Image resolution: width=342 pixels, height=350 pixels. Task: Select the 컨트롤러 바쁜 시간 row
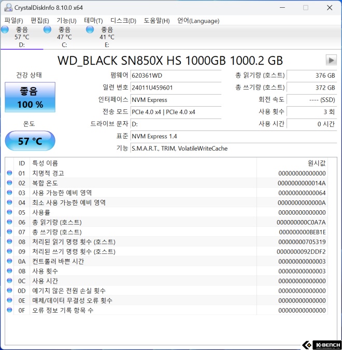pyautogui.click(x=166, y=261)
